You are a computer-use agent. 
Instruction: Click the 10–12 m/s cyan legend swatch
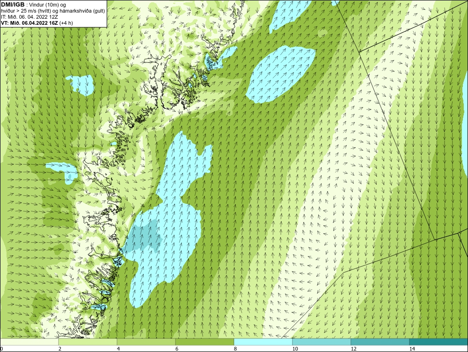[322, 342]
